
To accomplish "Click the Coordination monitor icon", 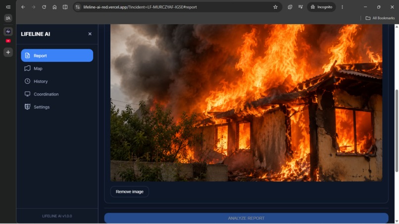I will (x=28, y=94).
